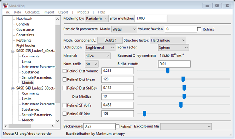Image resolution: width=235 pixels, height=139 pixels.
Task: Click the R dist. cutoff input field
Action: click(174, 64)
